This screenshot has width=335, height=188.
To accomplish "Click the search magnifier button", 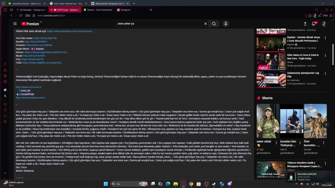I will [214, 24].
